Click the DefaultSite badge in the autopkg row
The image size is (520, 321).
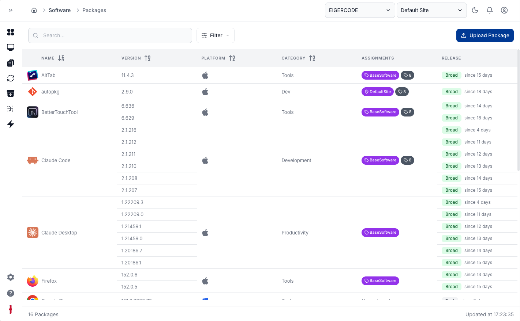click(x=378, y=92)
